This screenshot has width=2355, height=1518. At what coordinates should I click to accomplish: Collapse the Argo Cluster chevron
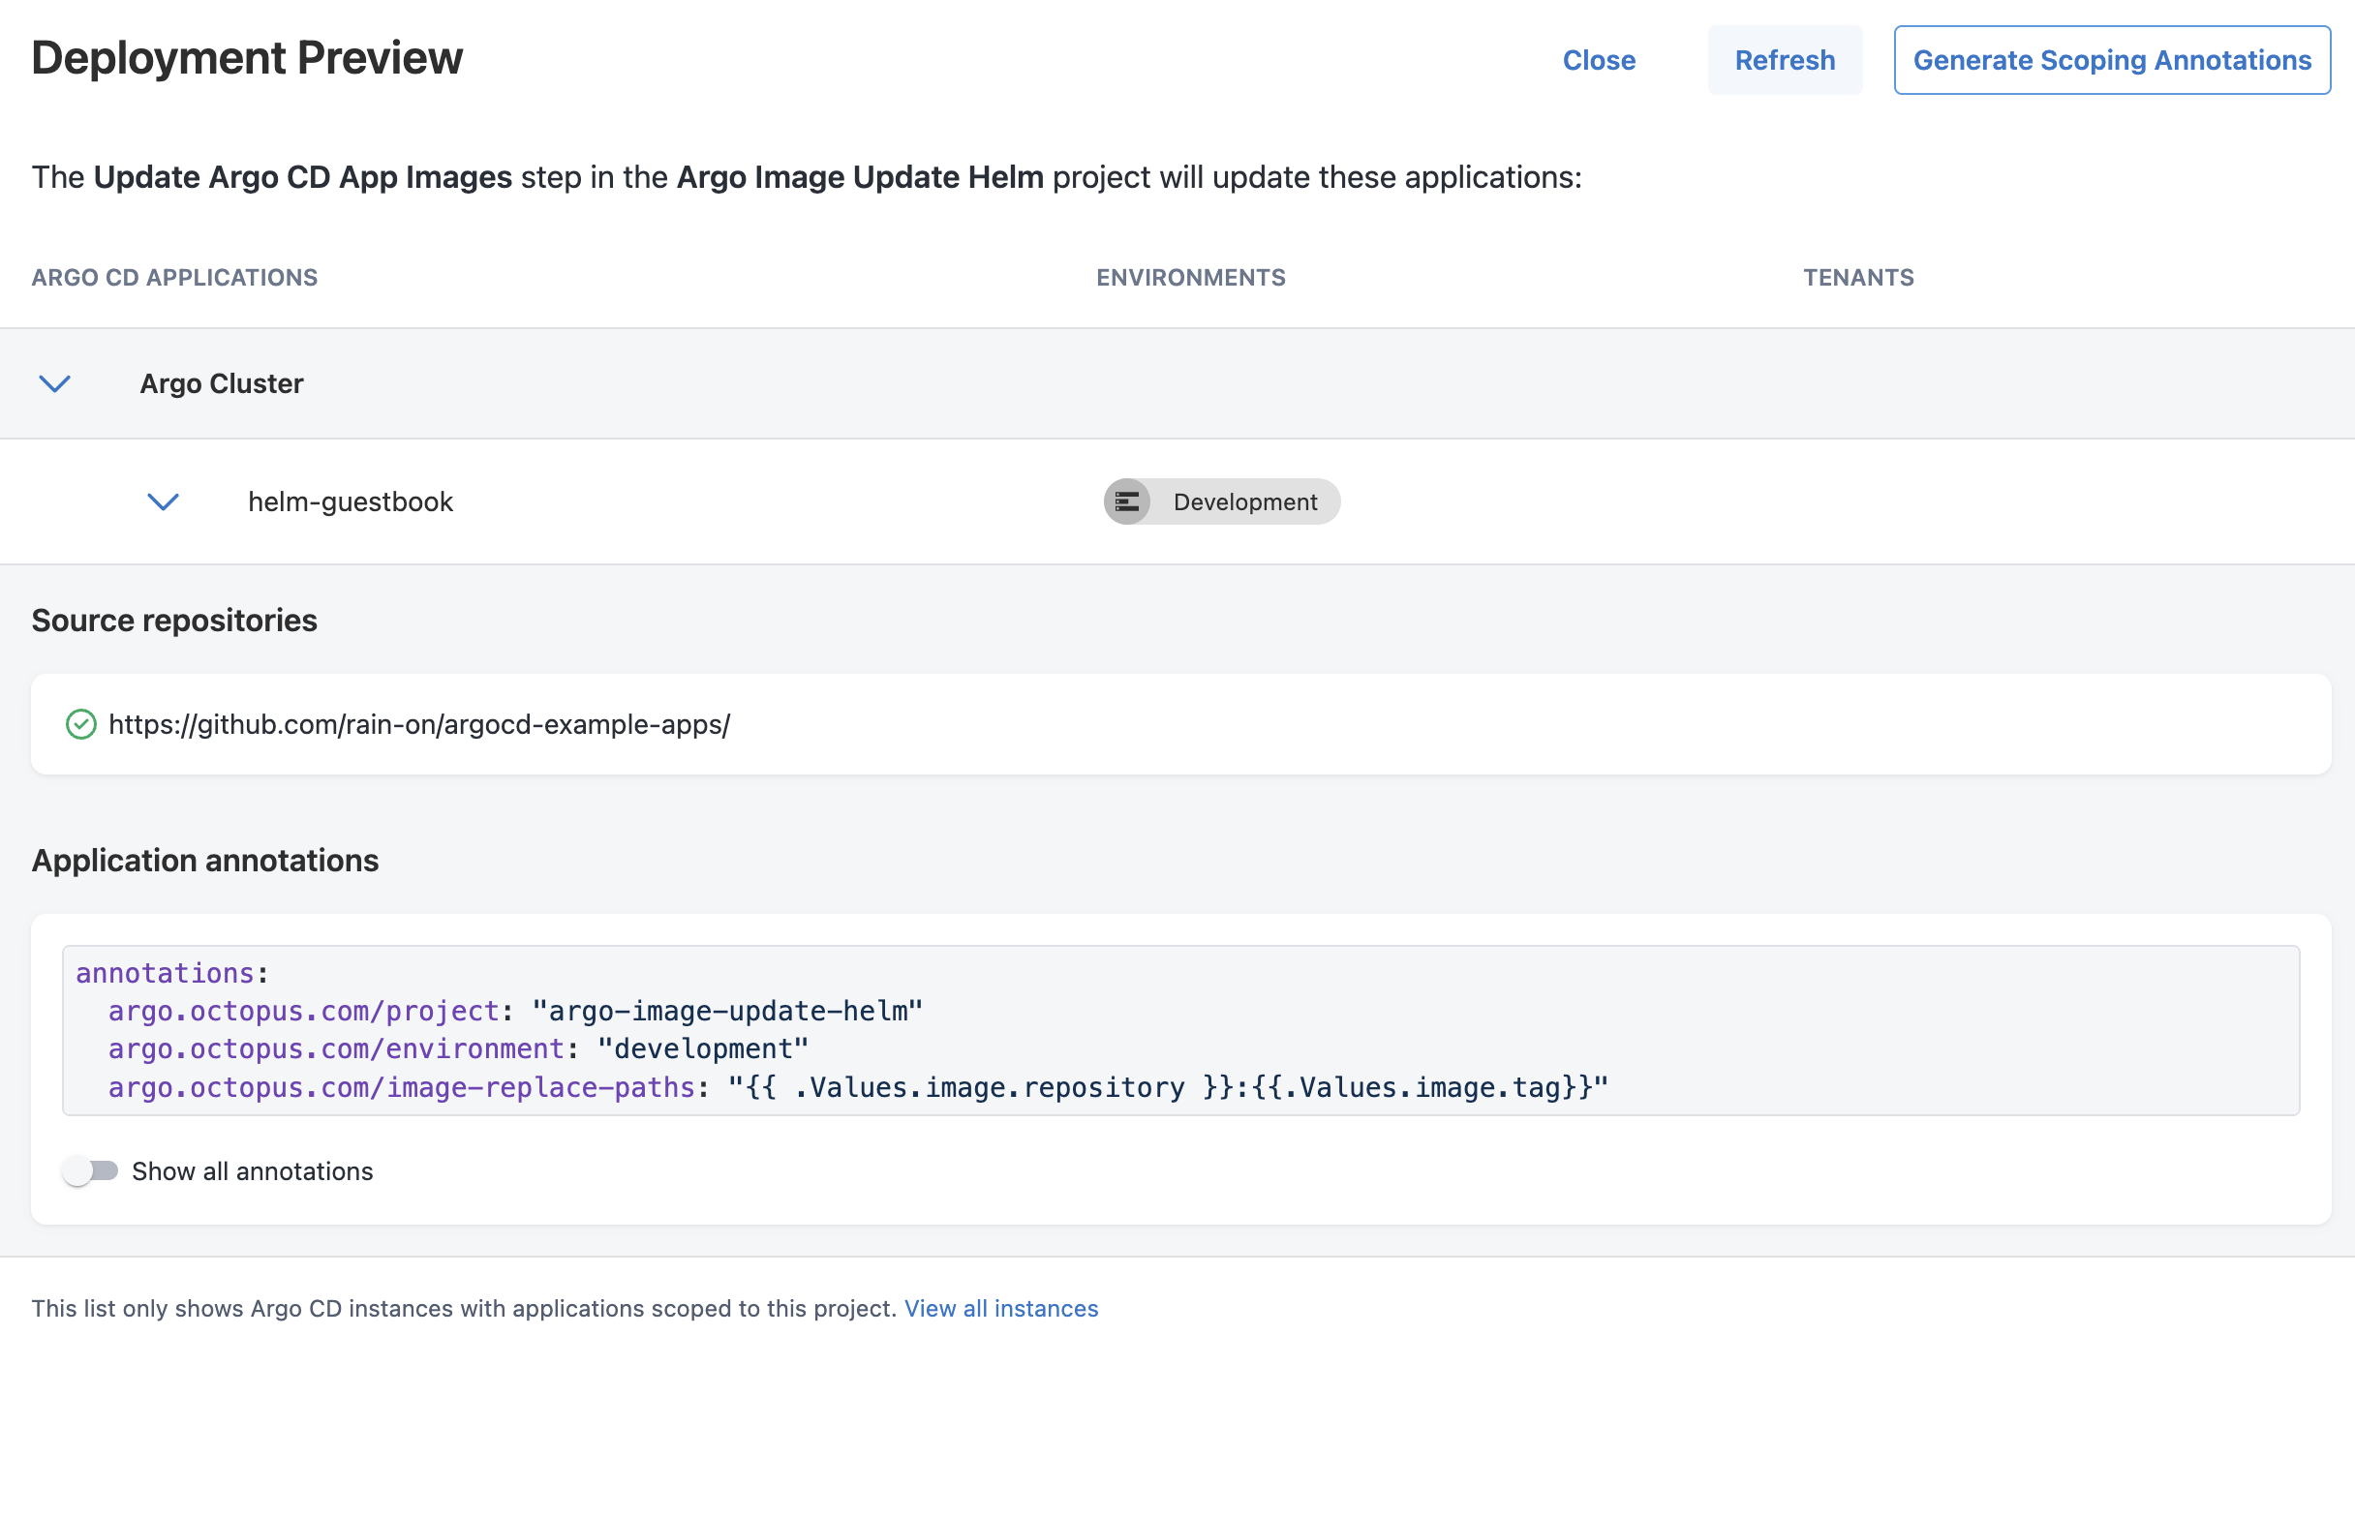click(x=54, y=383)
